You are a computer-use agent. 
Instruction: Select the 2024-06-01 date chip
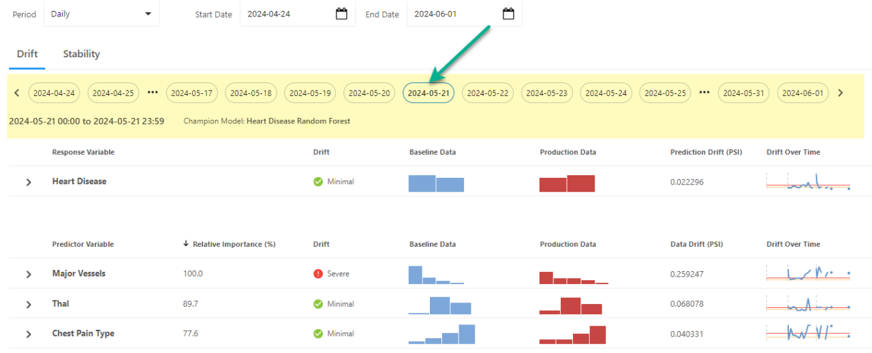(803, 93)
